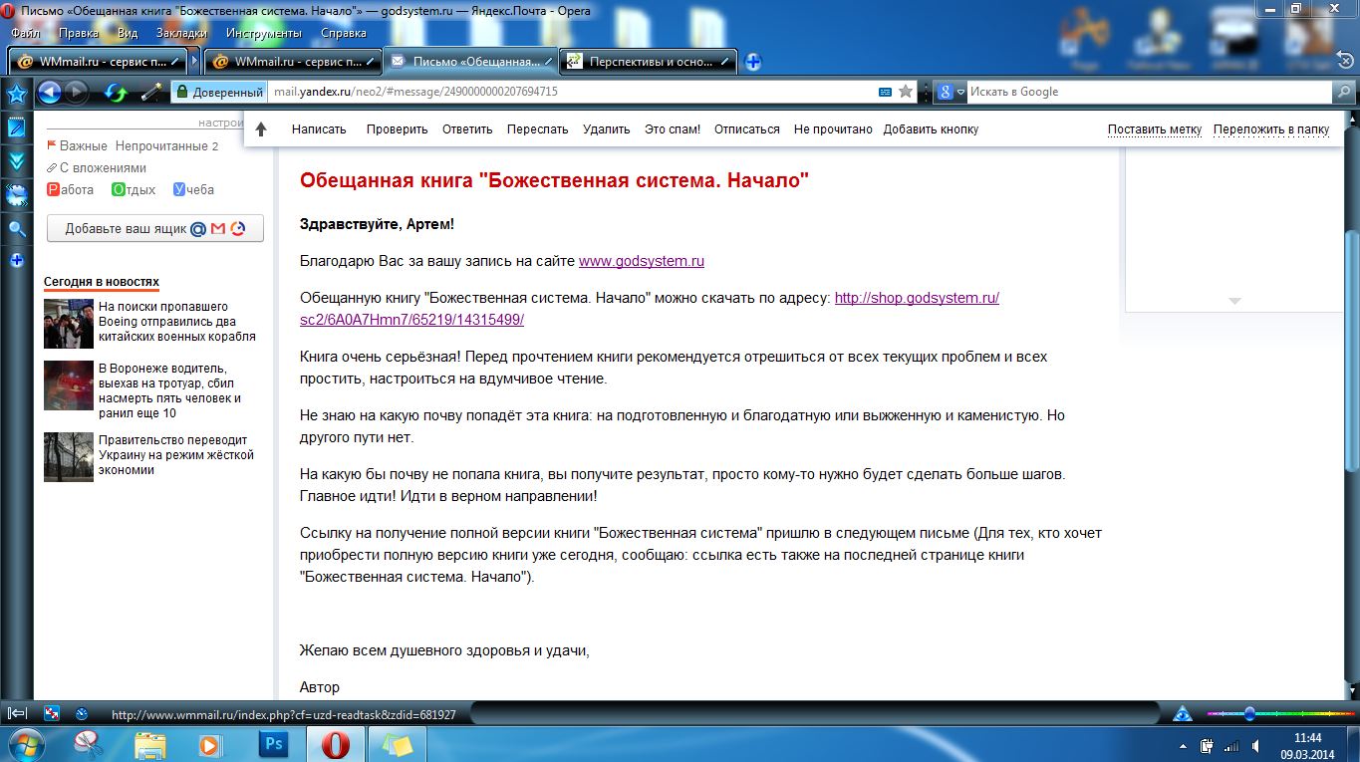Viewport: 1360px width, 762px height.
Task: Open the Notes panel in the sidebar
Action: point(16,127)
